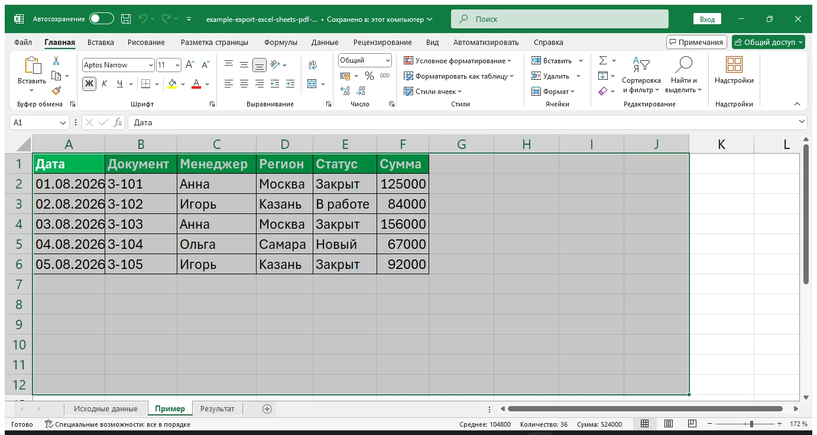
Task: Click the merge and center icon
Action: point(312,84)
